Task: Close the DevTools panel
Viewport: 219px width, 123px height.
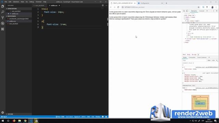Action: (x=217, y=11)
